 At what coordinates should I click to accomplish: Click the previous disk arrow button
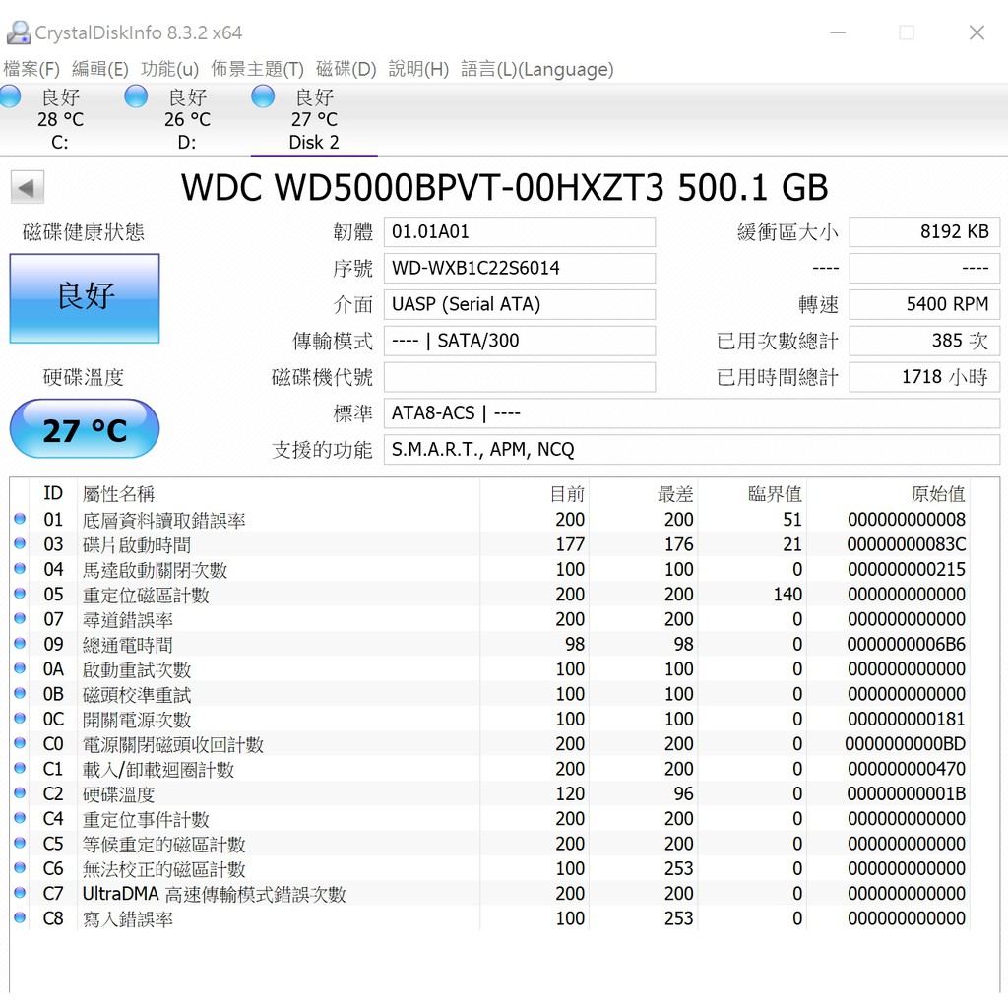click(x=28, y=187)
